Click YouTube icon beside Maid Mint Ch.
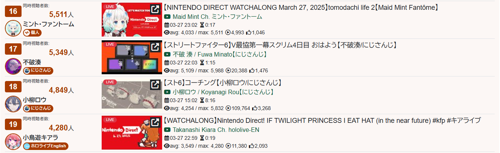 [167, 17]
